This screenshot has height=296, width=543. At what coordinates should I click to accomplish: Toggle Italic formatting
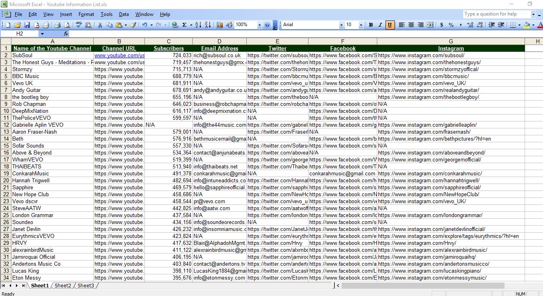pos(380,25)
